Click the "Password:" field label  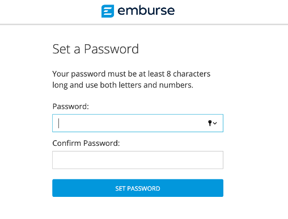click(x=70, y=107)
